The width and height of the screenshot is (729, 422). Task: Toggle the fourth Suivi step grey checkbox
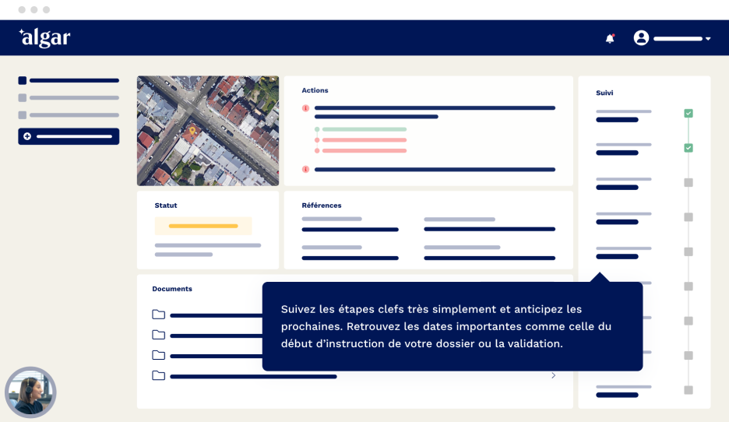[x=688, y=217]
